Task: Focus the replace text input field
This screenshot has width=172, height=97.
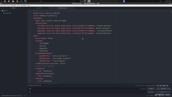Action: pyautogui.click(x=87, y=92)
